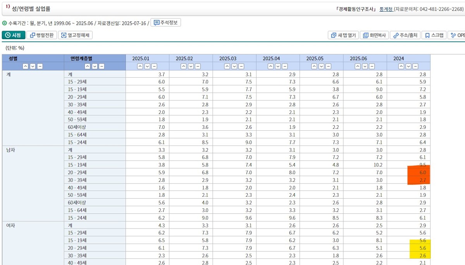Screen dimensions: 465x265
Task: Swap rows and columns with 행렬전환
Action: point(42,35)
